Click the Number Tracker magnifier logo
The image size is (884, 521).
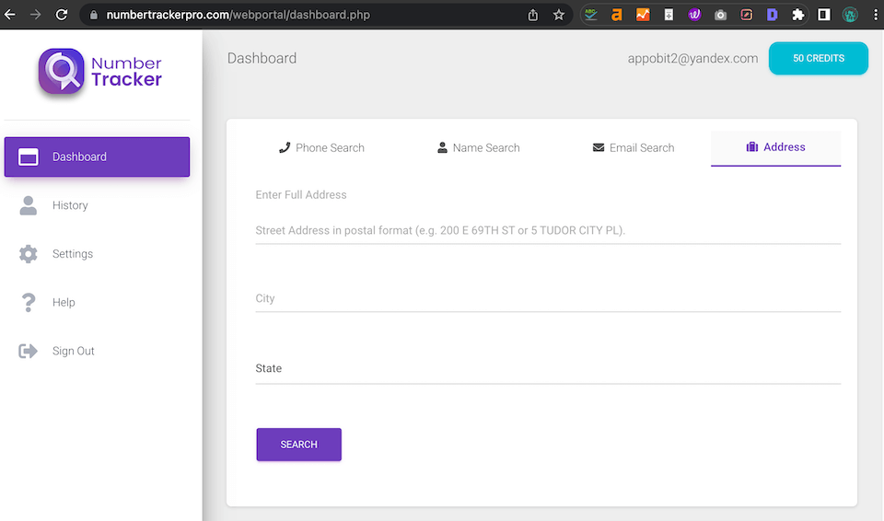click(62, 71)
